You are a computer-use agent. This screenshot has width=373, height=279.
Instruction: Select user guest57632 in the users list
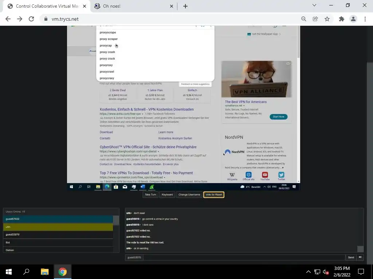(58, 219)
